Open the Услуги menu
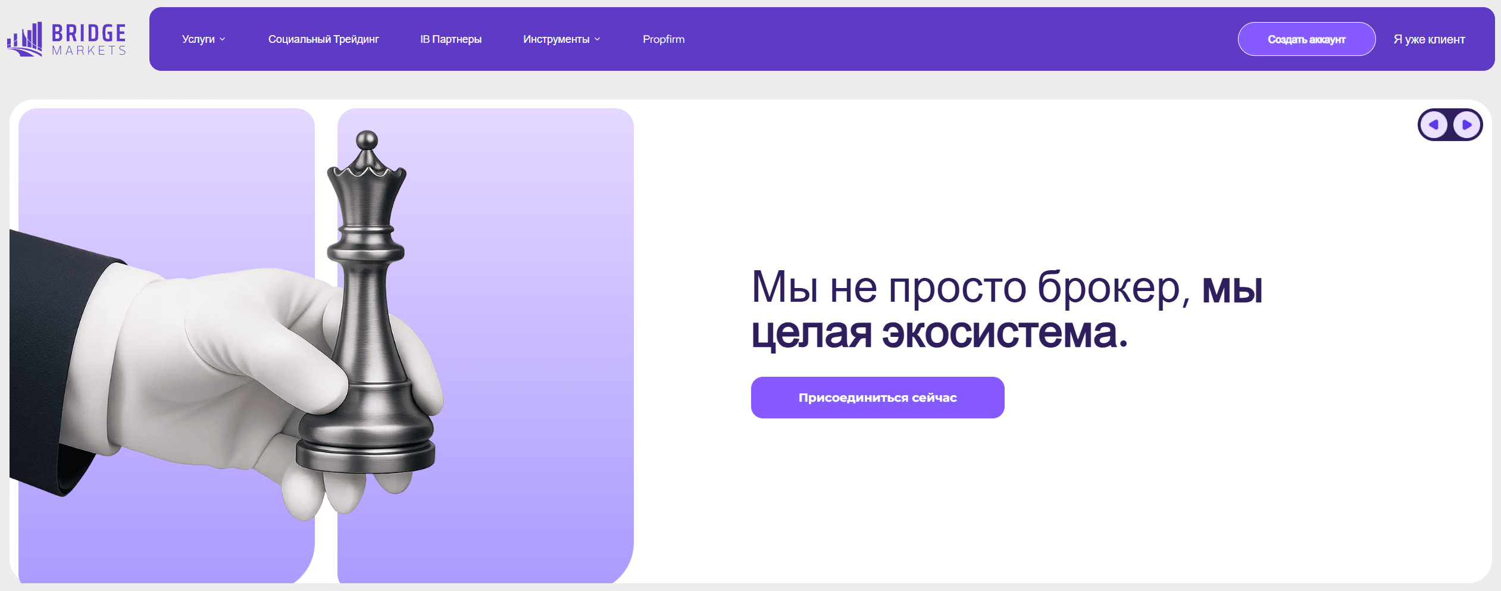1501x591 pixels. pos(198,39)
